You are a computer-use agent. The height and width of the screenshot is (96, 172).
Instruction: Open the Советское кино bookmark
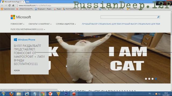point(116,9)
